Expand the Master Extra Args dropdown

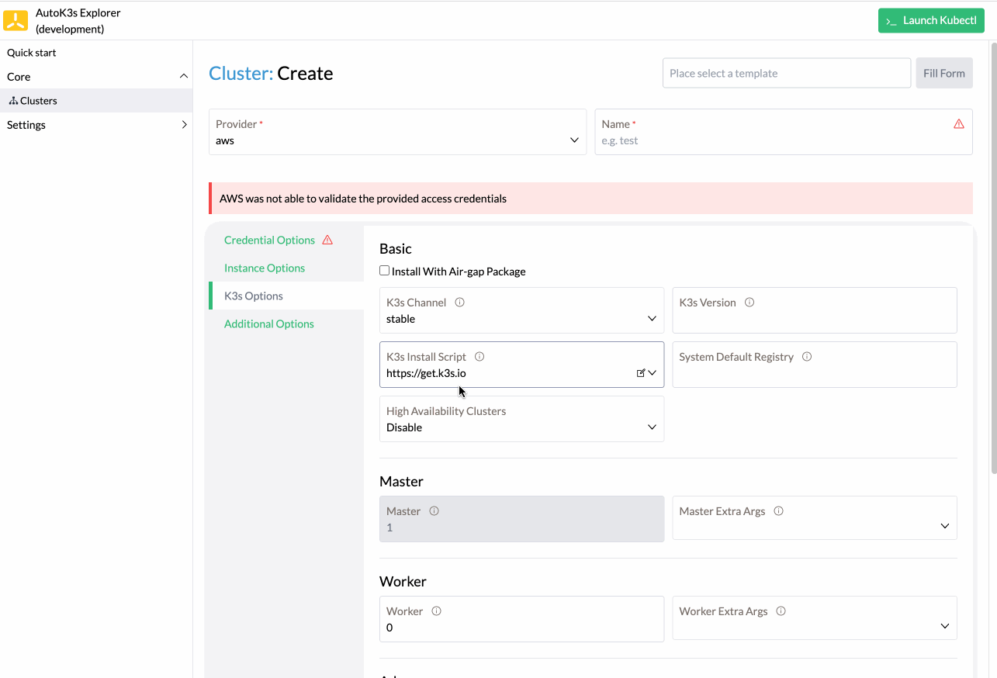click(x=945, y=525)
